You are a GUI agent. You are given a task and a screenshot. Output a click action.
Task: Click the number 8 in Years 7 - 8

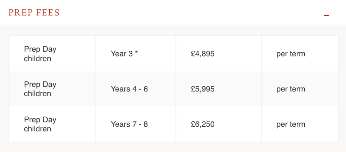coord(146,124)
